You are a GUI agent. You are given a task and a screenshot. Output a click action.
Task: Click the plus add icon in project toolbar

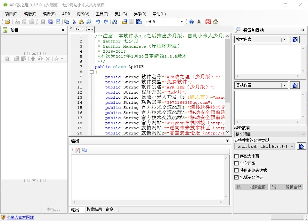coord(33,59)
